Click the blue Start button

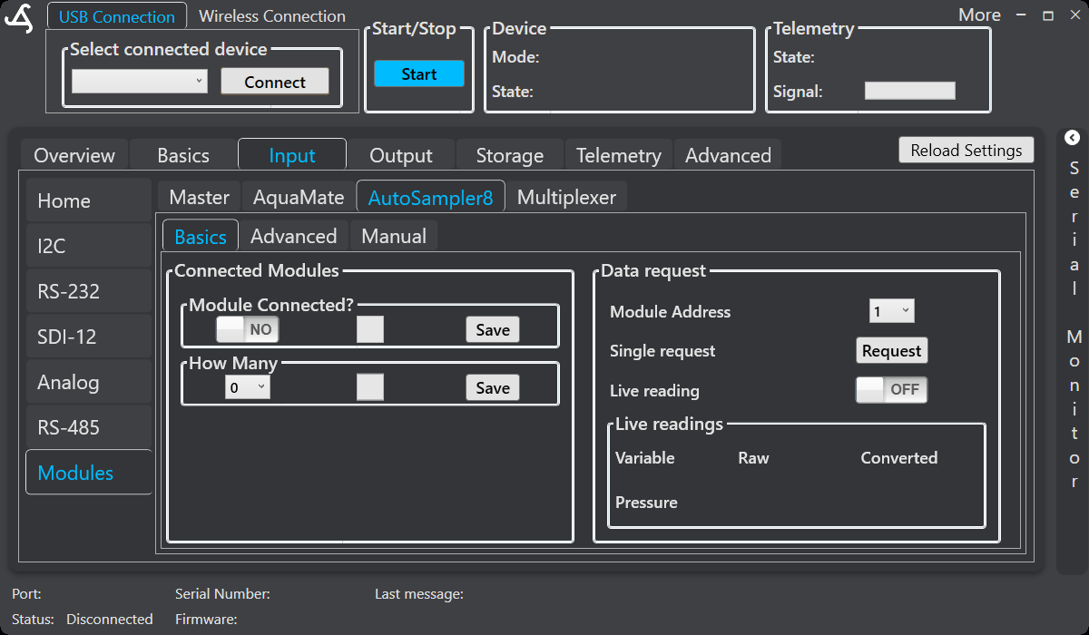[x=419, y=74]
